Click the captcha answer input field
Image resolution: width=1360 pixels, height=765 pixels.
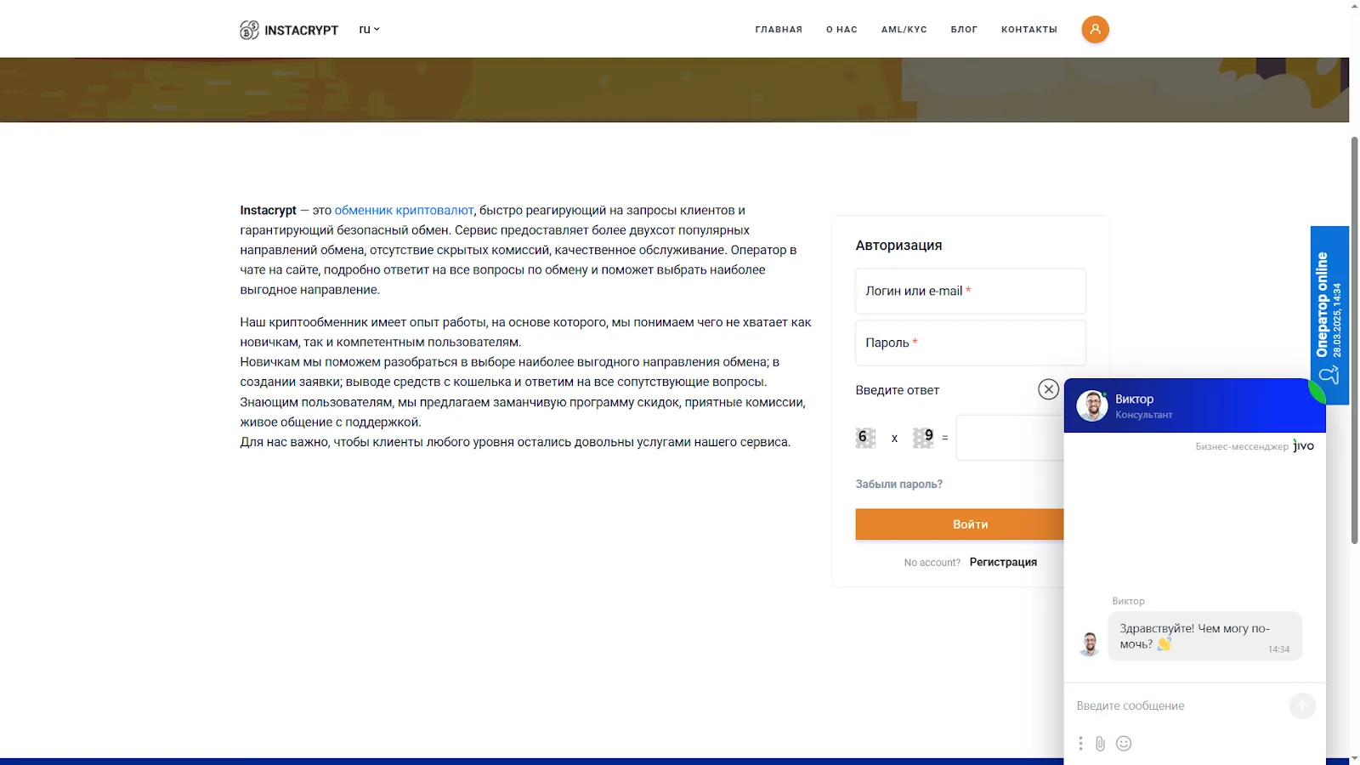point(1010,438)
